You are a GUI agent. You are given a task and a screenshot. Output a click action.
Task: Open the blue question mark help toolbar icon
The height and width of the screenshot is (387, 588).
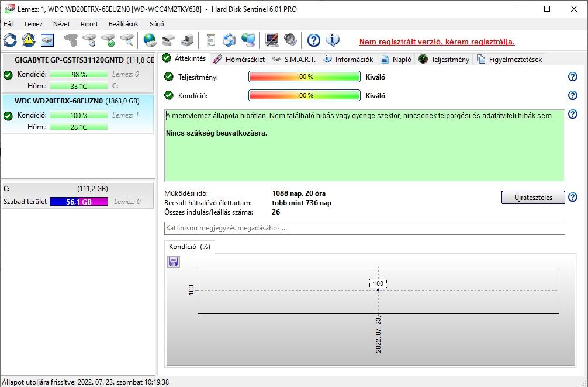[313, 40]
